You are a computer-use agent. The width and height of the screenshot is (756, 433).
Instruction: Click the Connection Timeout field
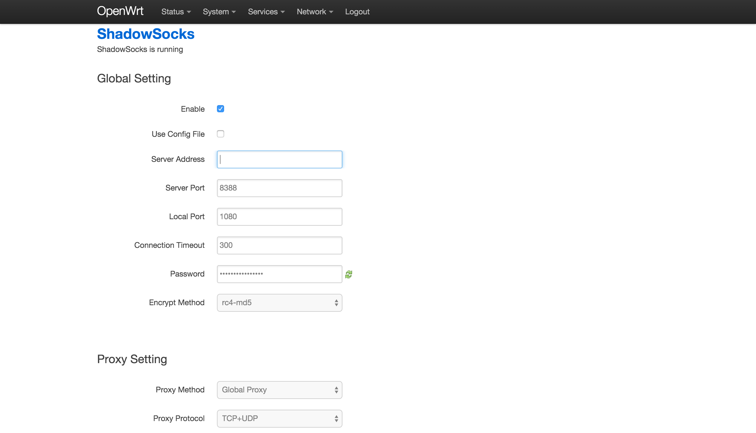[279, 245]
